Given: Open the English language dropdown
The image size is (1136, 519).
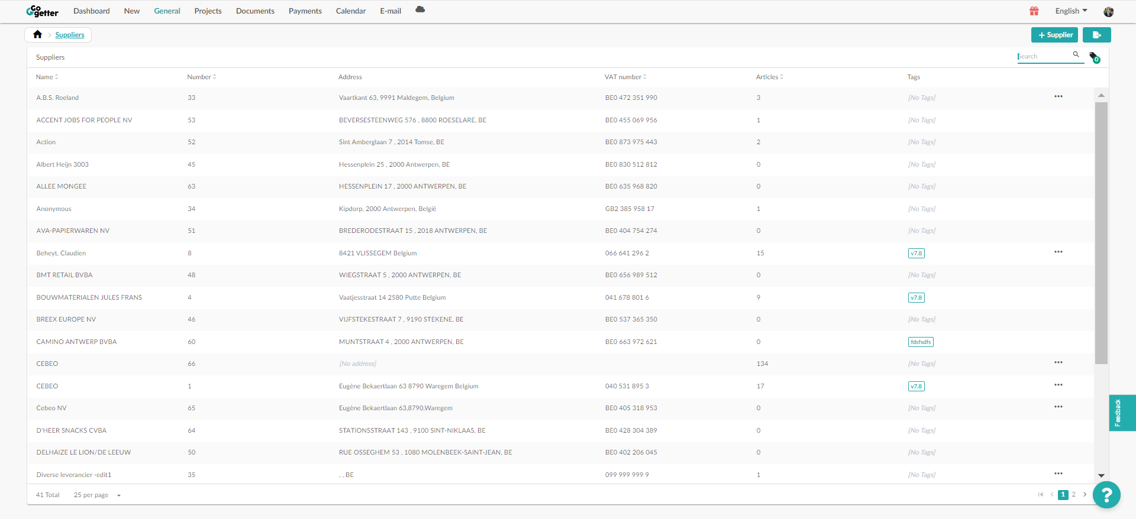Looking at the screenshot, I should point(1071,11).
